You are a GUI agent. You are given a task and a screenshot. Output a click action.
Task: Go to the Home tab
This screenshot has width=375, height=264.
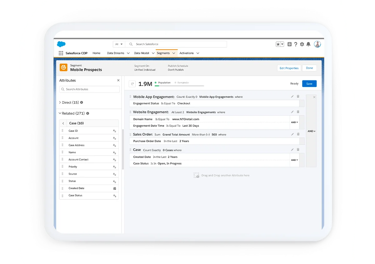96,53
